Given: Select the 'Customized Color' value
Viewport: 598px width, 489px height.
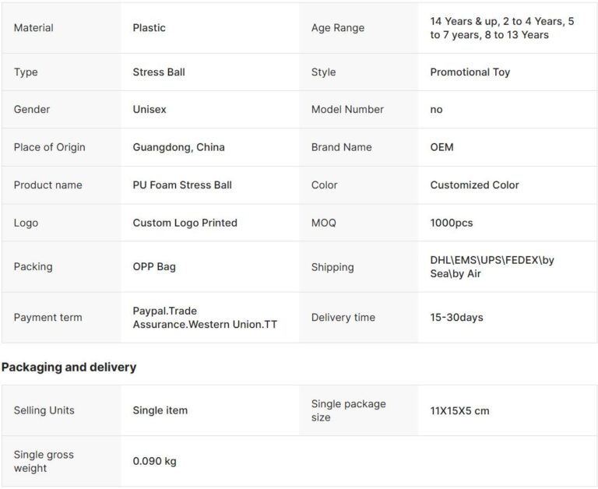Looking at the screenshot, I should 474,185.
